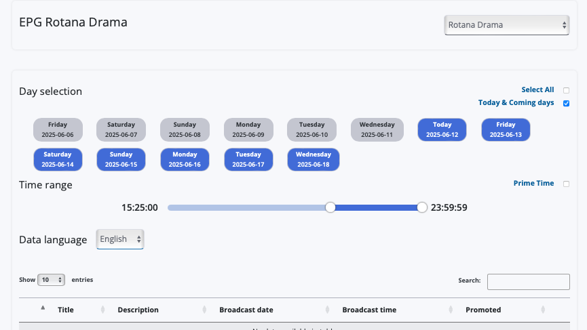Click the time range start slider handle
The image size is (587, 330).
(330, 207)
